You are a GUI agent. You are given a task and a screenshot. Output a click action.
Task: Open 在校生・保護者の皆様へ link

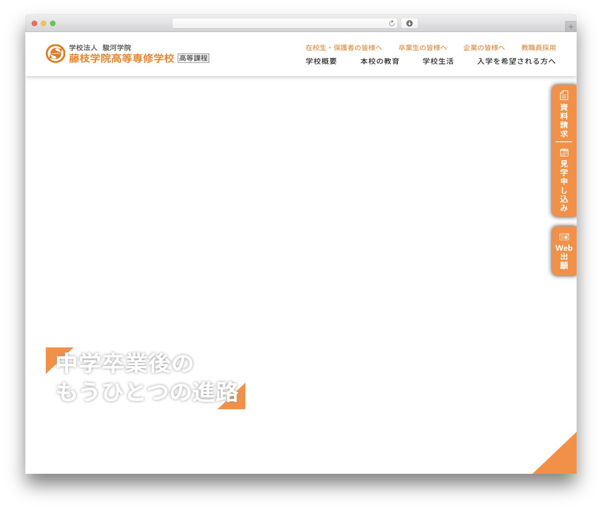point(344,48)
